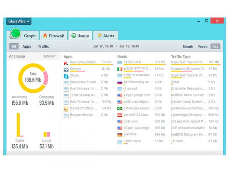Select the All usage filter

tap(14, 46)
